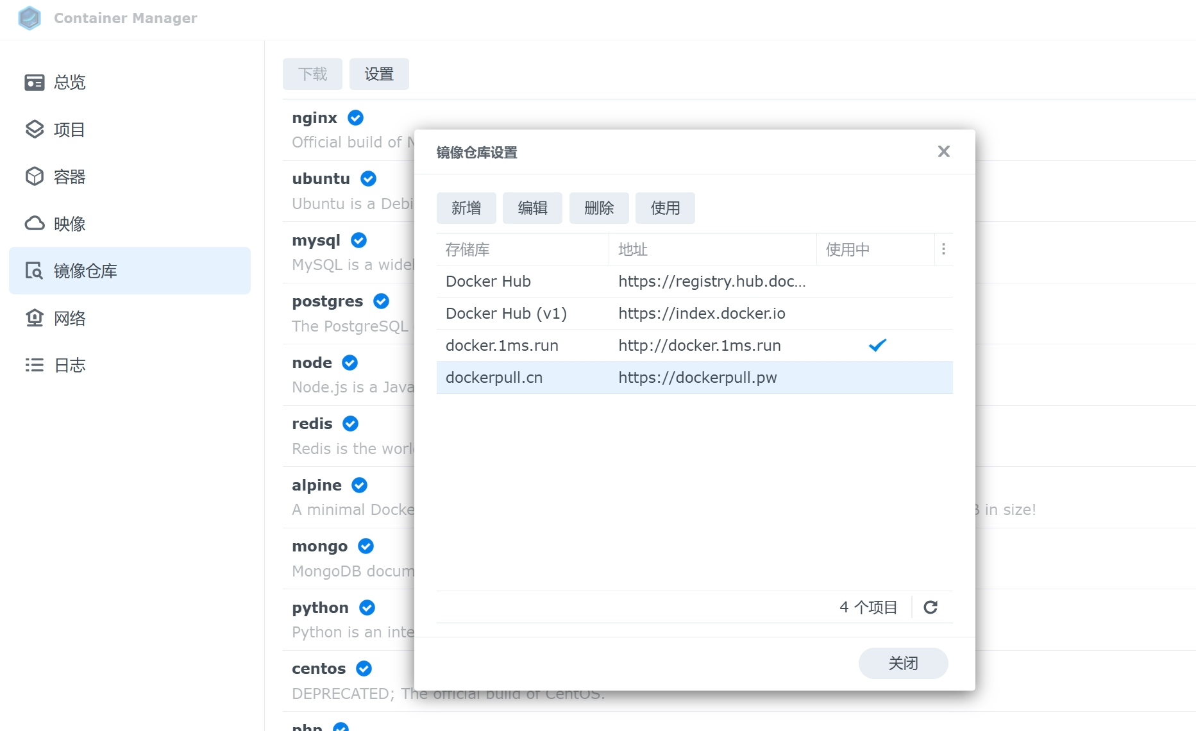Open the 设置 settings menu
This screenshot has width=1196, height=731.
coord(379,74)
